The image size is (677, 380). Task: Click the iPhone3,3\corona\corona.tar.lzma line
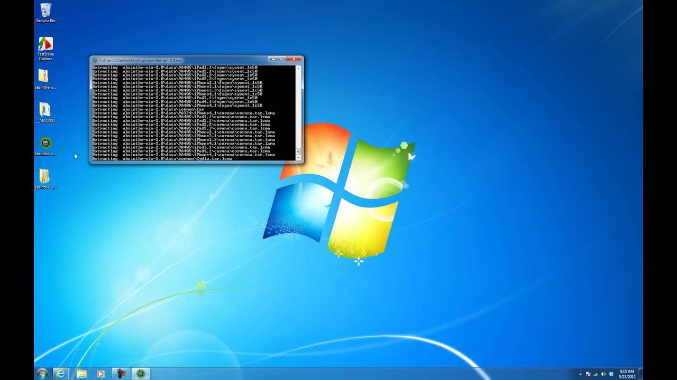184,140
